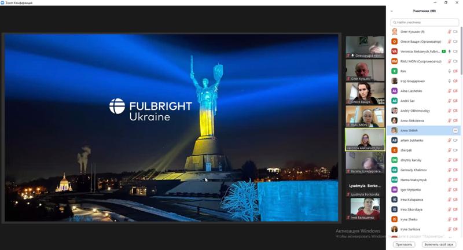Click muted microphone icon for Олег Кузьмин

pyautogui.click(x=450, y=32)
